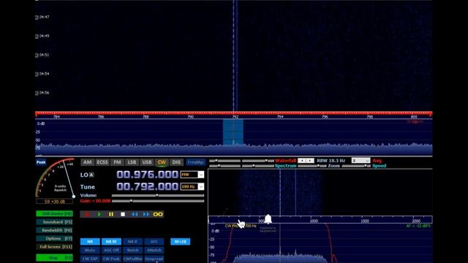Toggle the Despread button
This screenshot has width=468, height=263.
tap(154, 259)
